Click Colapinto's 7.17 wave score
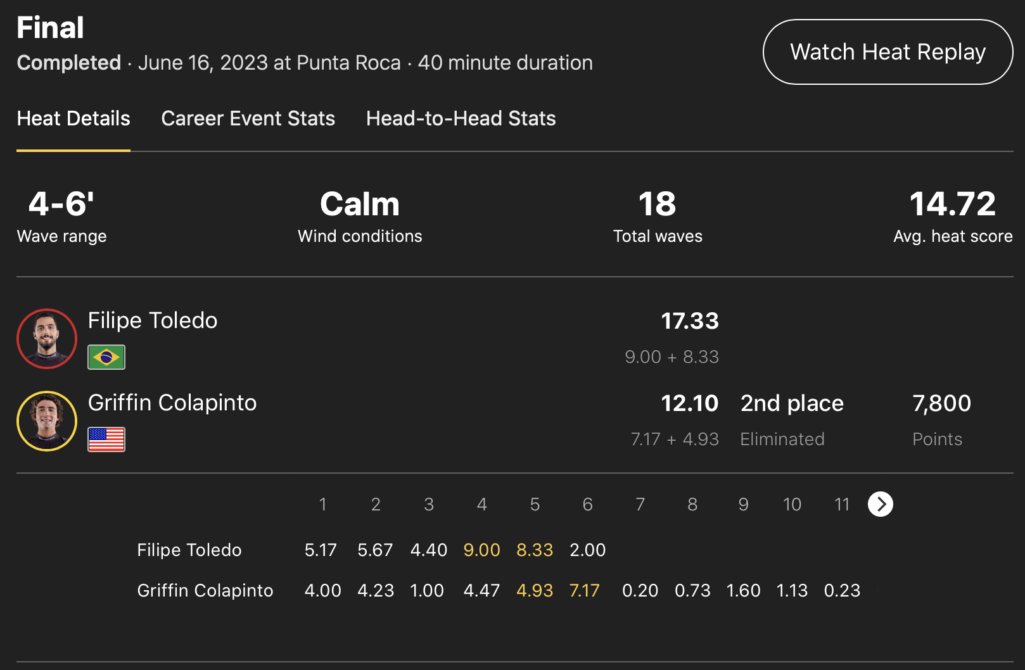 584,590
